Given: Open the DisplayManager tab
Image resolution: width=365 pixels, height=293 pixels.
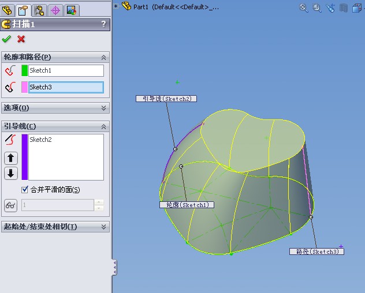Looking at the screenshot, I should click(x=72, y=10).
